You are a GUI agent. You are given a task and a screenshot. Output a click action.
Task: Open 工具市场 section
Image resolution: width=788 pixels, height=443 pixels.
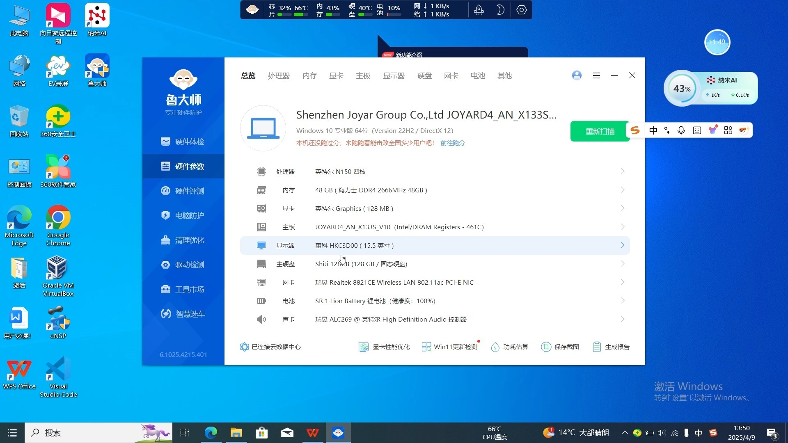(x=183, y=289)
